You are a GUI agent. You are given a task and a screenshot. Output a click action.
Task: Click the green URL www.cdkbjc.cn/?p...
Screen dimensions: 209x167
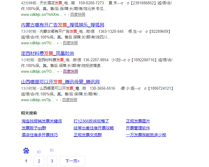37,100
